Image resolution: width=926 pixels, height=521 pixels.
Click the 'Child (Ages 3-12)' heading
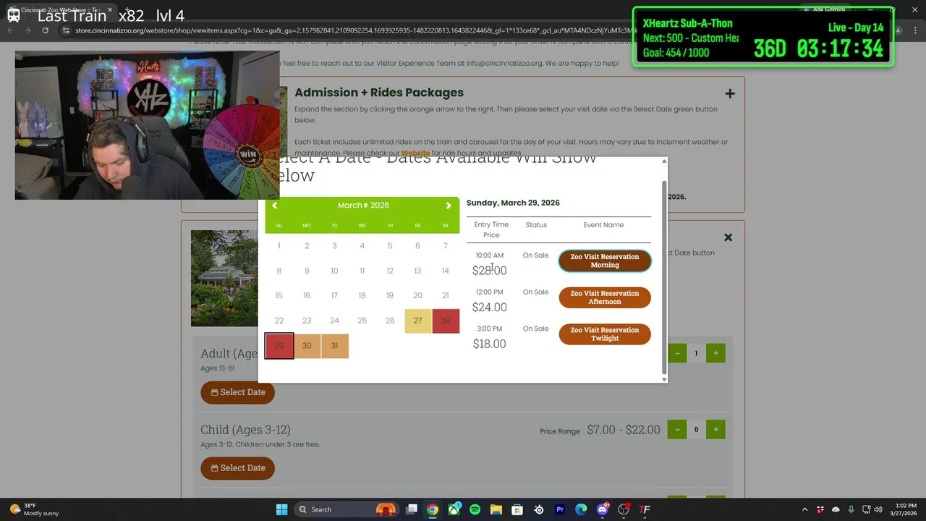click(x=245, y=430)
